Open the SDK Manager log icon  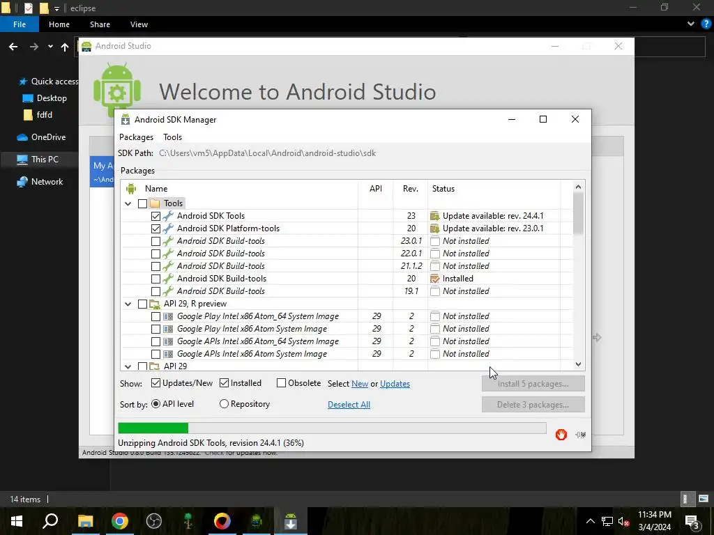580,435
